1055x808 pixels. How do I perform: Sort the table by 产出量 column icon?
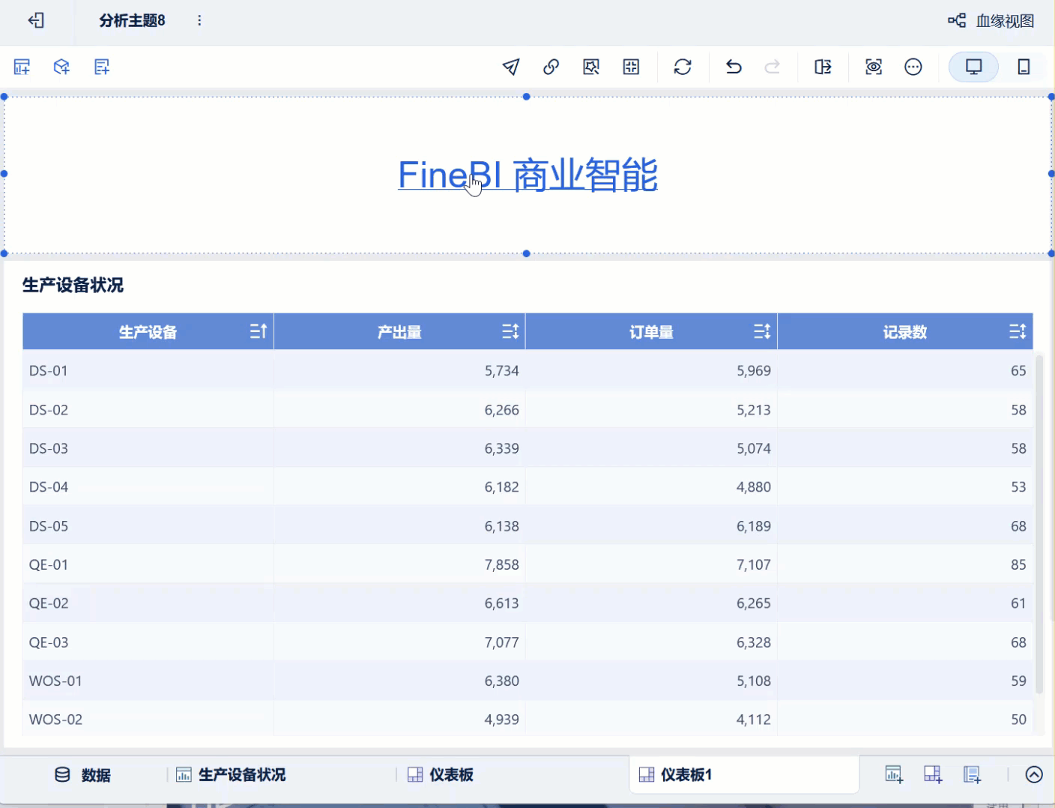pyautogui.click(x=510, y=331)
